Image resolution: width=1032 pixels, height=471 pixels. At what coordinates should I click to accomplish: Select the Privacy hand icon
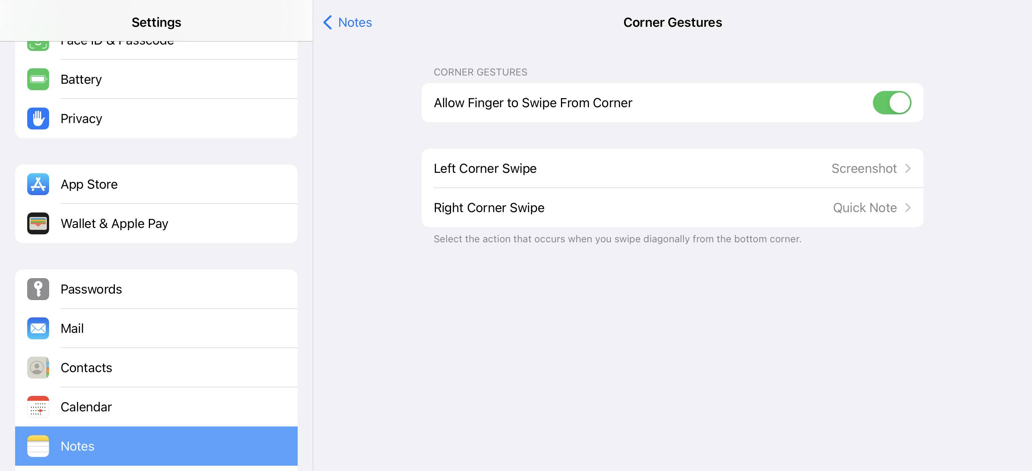(x=38, y=118)
